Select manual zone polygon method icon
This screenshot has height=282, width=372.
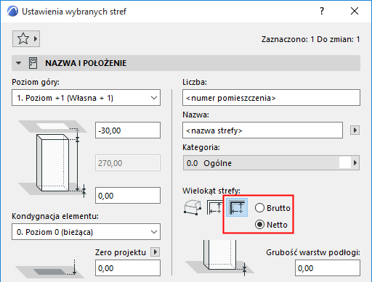click(193, 207)
